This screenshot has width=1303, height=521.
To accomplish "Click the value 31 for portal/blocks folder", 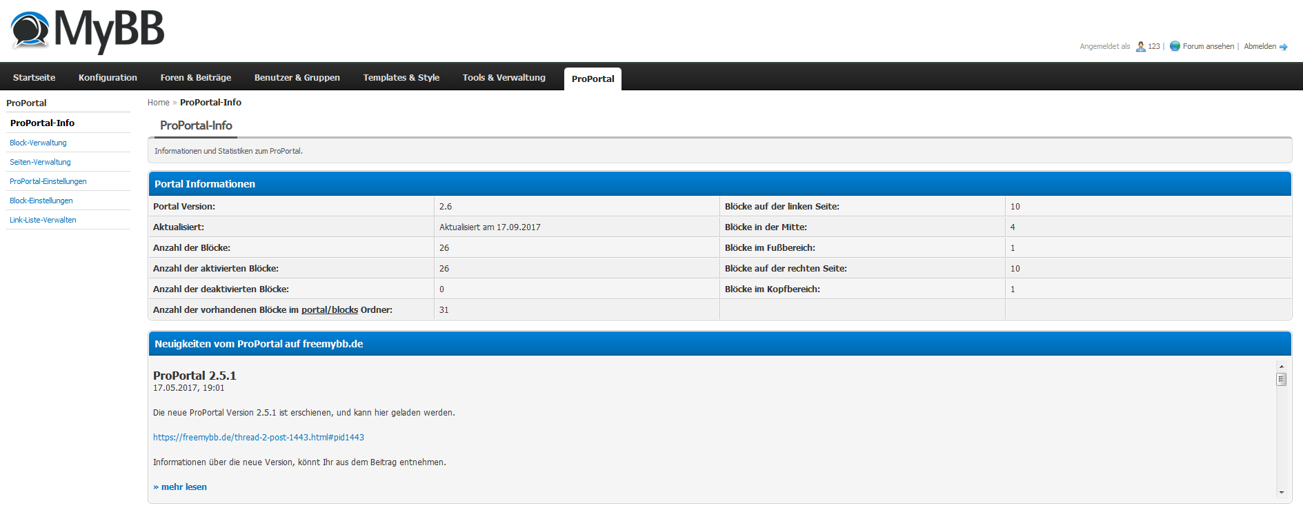I will click(x=444, y=309).
